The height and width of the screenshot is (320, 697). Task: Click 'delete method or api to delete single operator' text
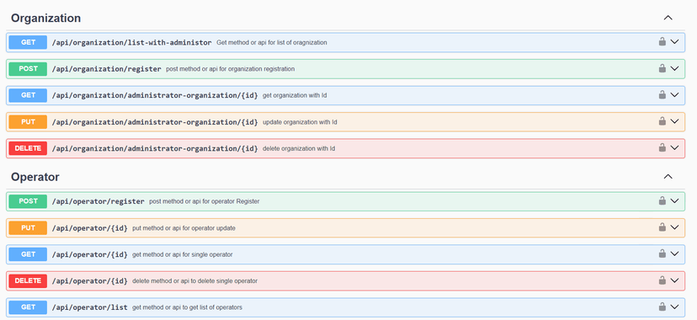[x=194, y=281]
